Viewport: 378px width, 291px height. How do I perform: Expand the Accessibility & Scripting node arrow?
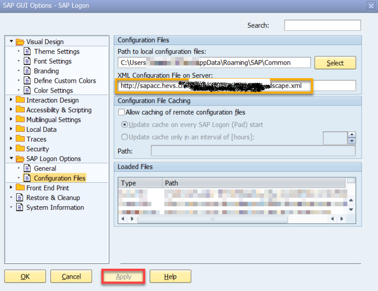[11, 109]
